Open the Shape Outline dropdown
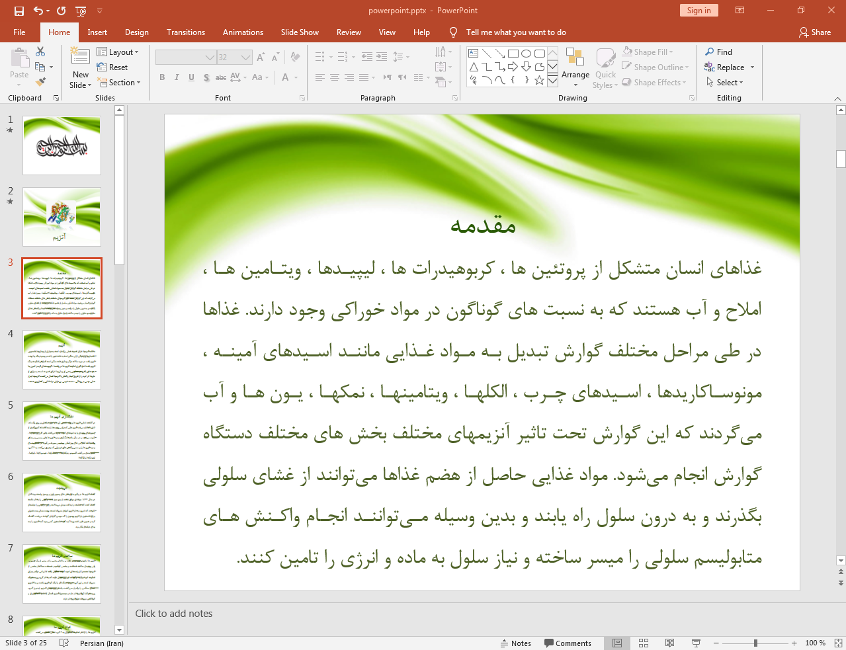The width and height of the screenshot is (846, 650). coord(656,67)
